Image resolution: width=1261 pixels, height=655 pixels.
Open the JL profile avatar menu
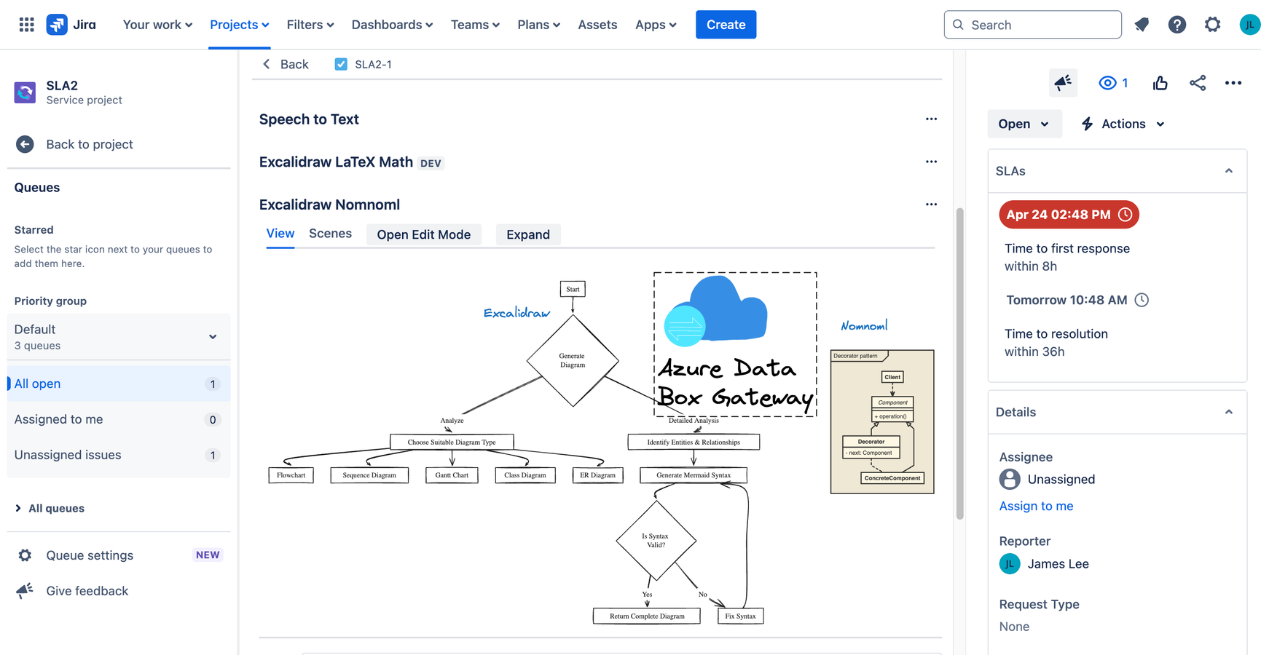pos(1249,25)
